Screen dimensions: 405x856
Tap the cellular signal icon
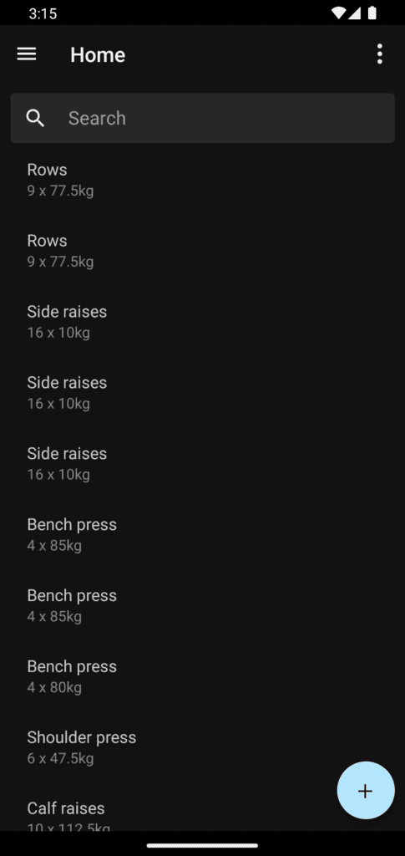[355, 13]
